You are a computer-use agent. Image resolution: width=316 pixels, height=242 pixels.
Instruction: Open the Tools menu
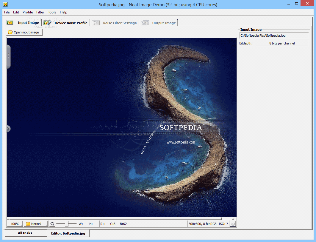(x=52, y=12)
